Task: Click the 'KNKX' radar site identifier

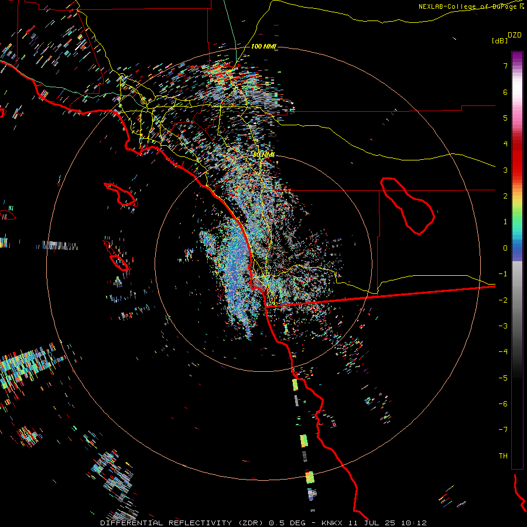Action: (331, 523)
